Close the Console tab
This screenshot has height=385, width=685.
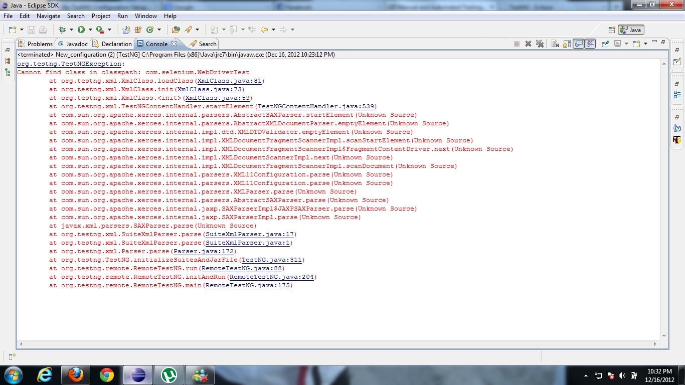click(174, 44)
